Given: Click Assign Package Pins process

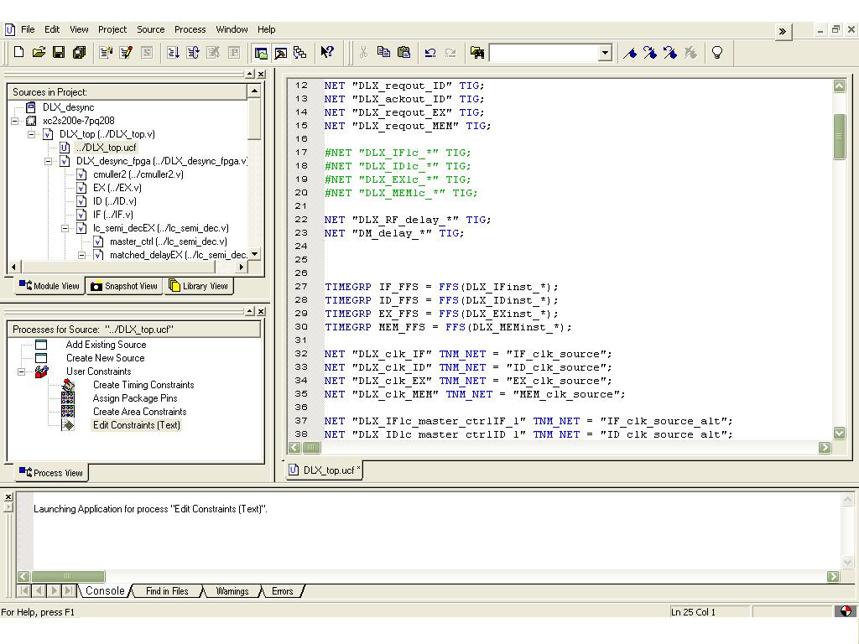Looking at the screenshot, I should tap(135, 398).
